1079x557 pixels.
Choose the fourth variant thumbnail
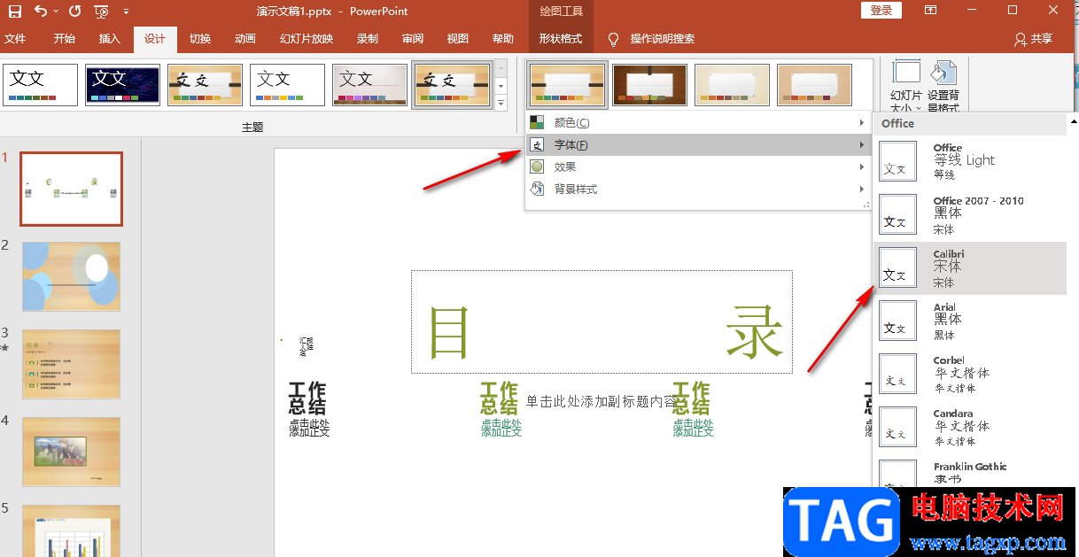pyautogui.click(x=814, y=85)
